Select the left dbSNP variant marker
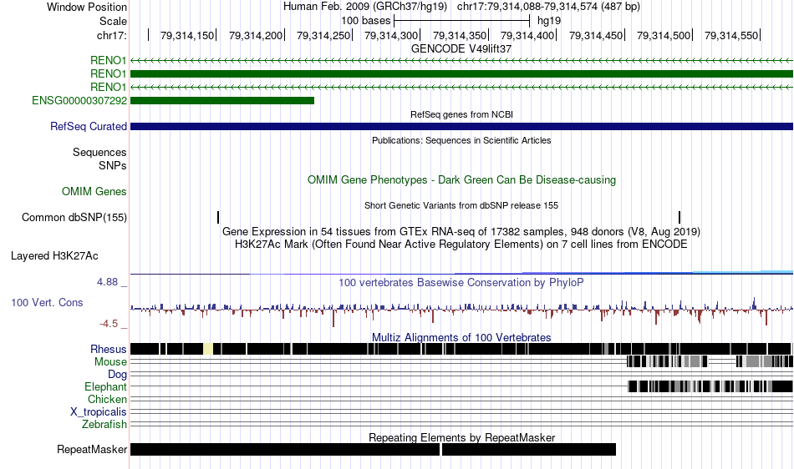 click(218, 217)
